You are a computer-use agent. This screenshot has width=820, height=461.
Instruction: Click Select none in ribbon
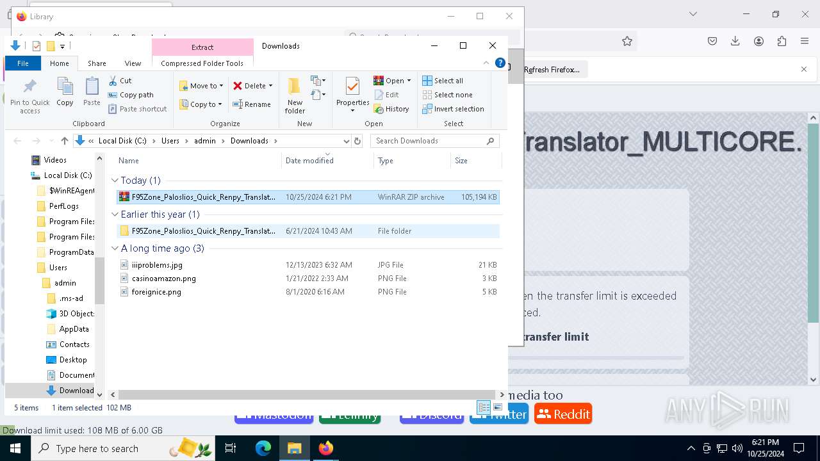point(447,95)
